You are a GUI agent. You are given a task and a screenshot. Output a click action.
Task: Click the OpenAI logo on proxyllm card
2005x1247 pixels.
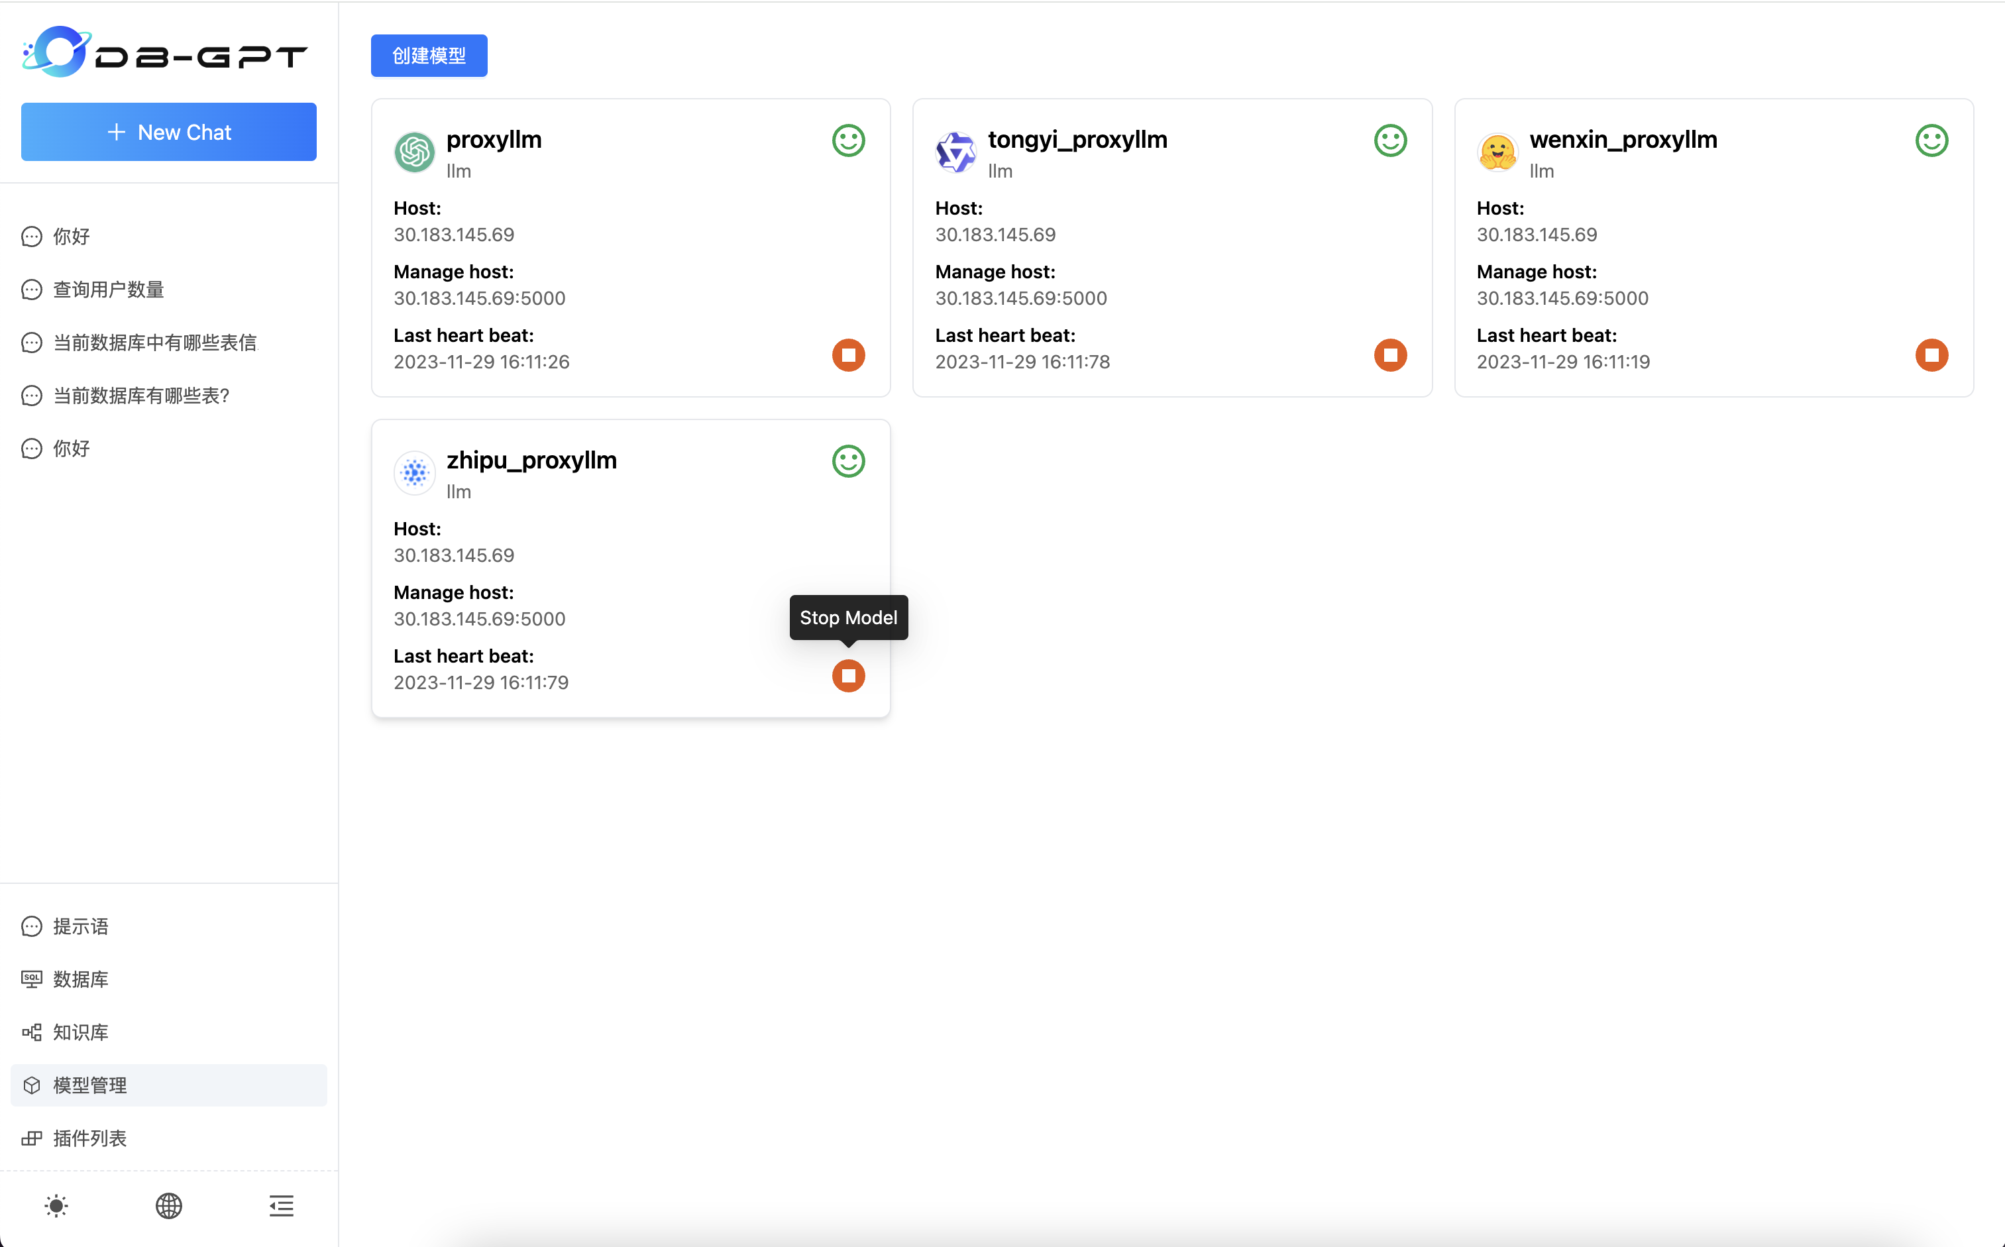(414, 152)
